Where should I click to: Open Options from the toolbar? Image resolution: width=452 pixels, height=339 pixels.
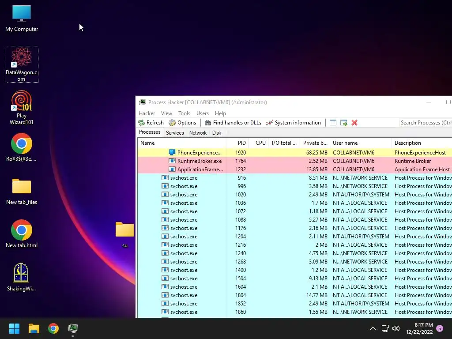[182, 123]
